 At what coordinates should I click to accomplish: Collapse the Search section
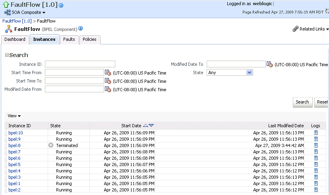click(7, 55)
